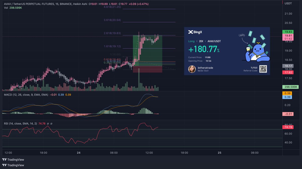
Task: Select the Long position label
Action: (x=191, y=41)
